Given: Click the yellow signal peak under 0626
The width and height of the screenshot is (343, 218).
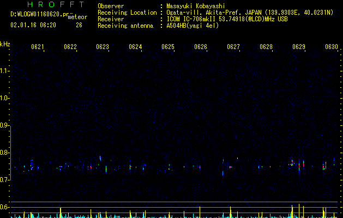Looking at the screenshot, I should [200, 212].
